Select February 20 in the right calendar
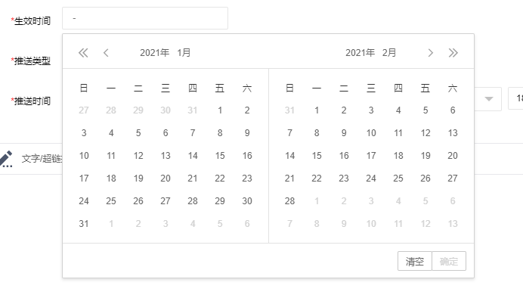523x295 pixels. pos(453,156)
